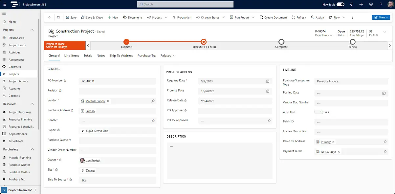Click the Save toolbar button
The width and height of the screenshot is (395, 194).
point(71,17)
